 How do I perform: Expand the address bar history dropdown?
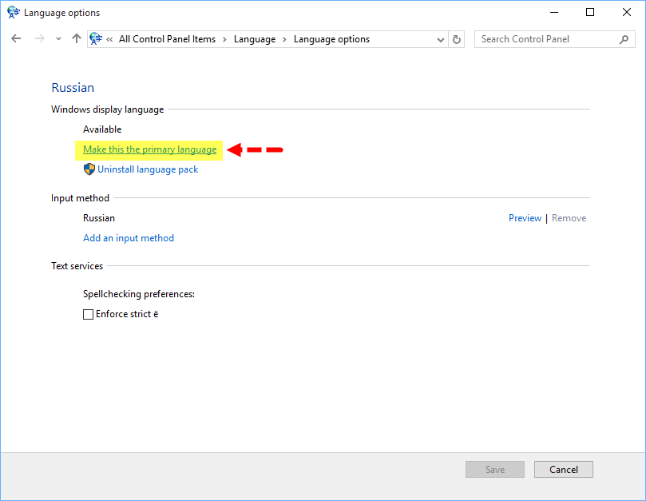pyautogui.click(x=441, y=39)
